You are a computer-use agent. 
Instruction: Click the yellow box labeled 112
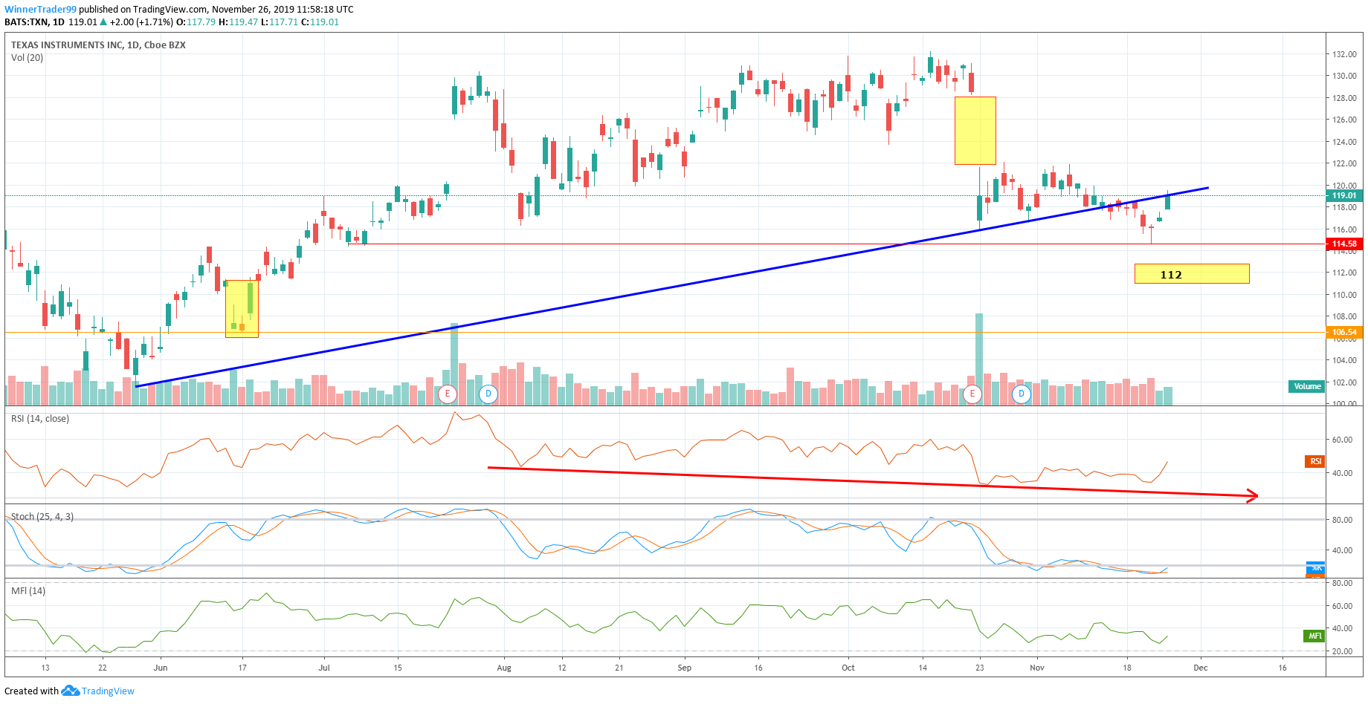1192,274
